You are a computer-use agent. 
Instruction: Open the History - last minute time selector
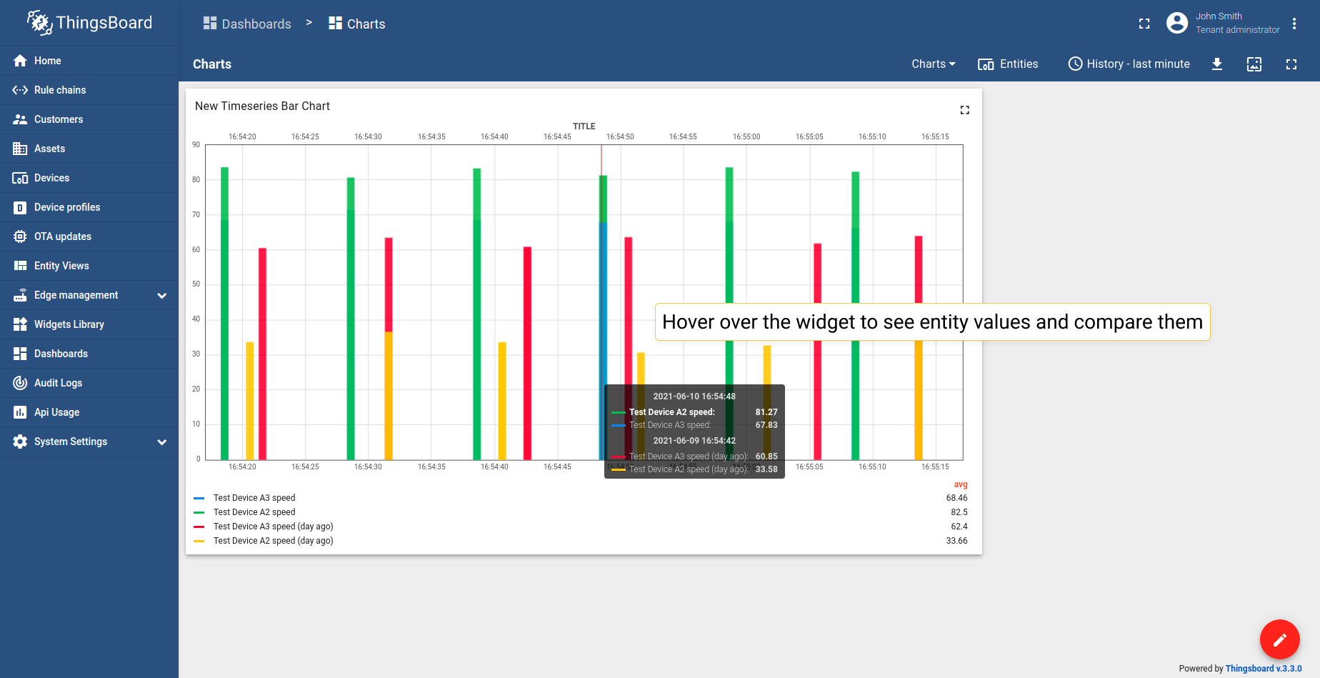coord(1129,64)
